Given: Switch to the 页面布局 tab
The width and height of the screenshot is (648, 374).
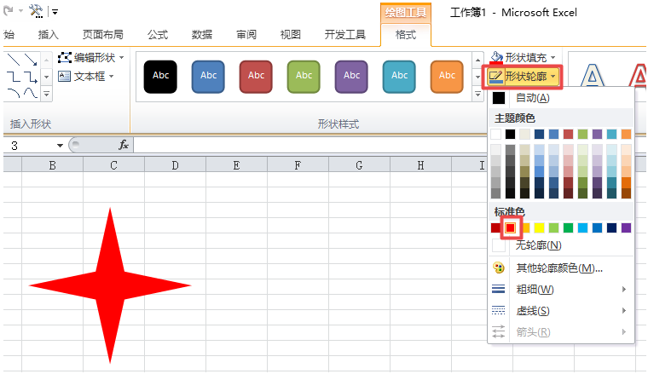Looking at the screenshot, I should [x=102, y=35].
